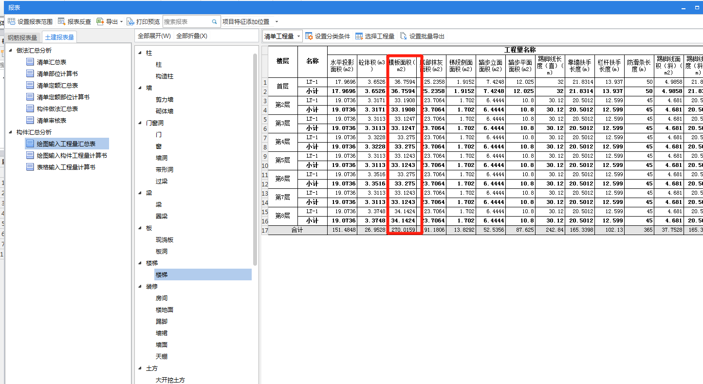Viewport: 703px width, 384px height.
Task: Open the 导出 dropdown arrow
Action: [x=121, y=22]
